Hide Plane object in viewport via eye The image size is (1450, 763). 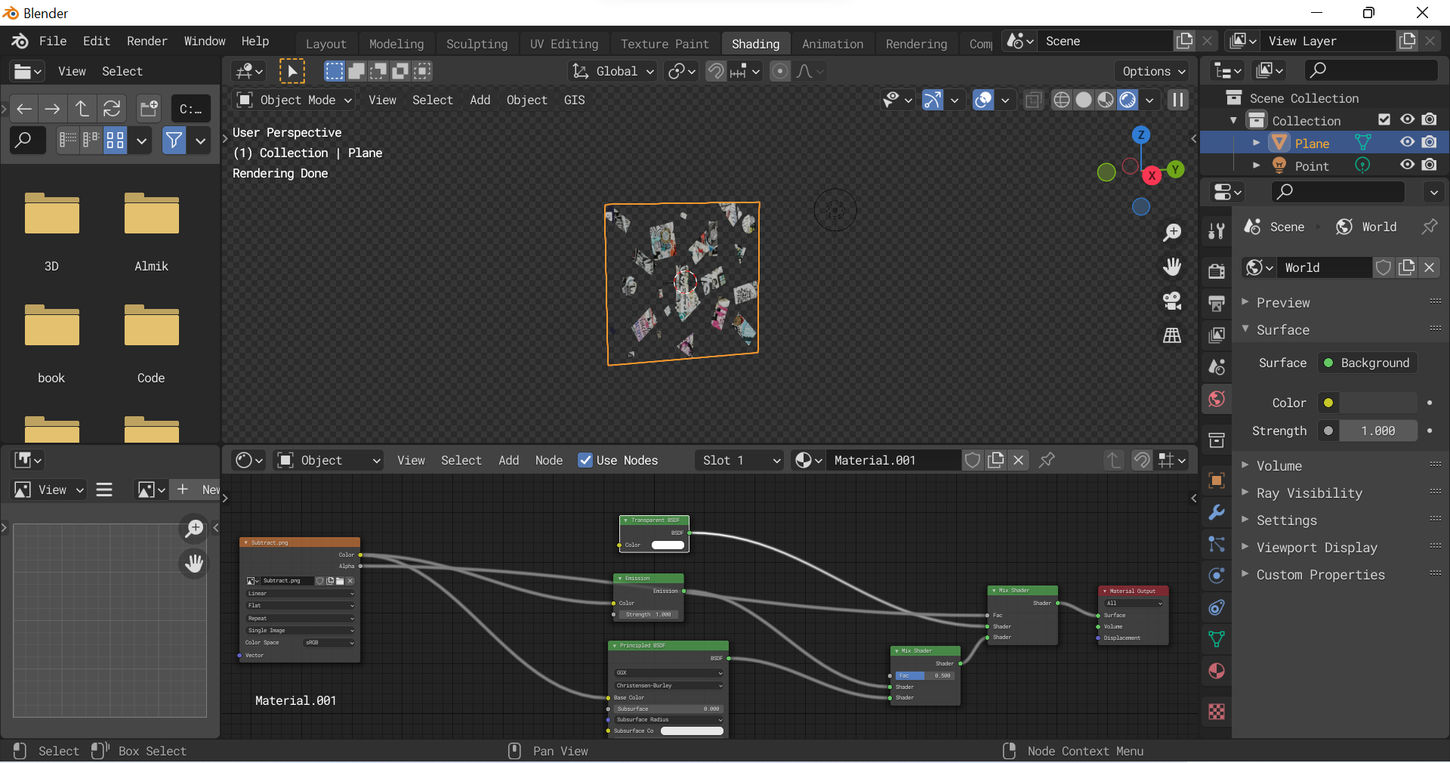point(1407,143)
